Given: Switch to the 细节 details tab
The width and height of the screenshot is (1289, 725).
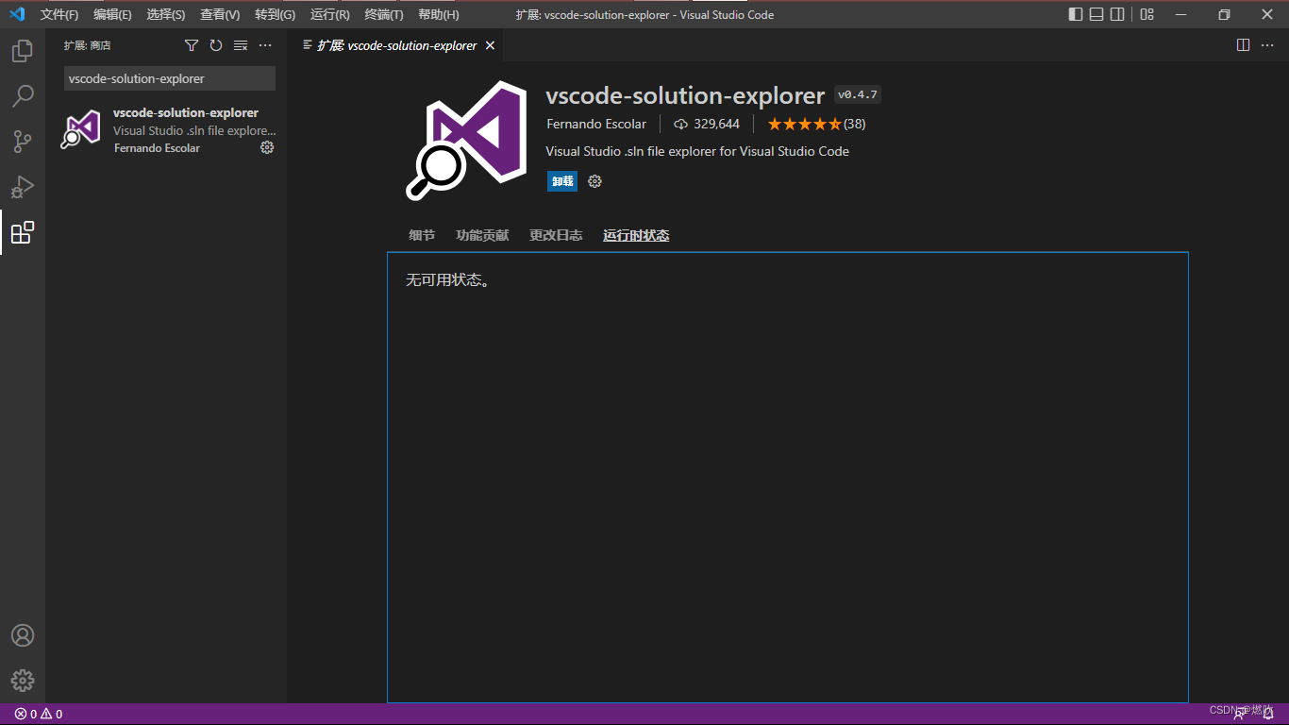Looking at the screenshot, I should [422, 235].
